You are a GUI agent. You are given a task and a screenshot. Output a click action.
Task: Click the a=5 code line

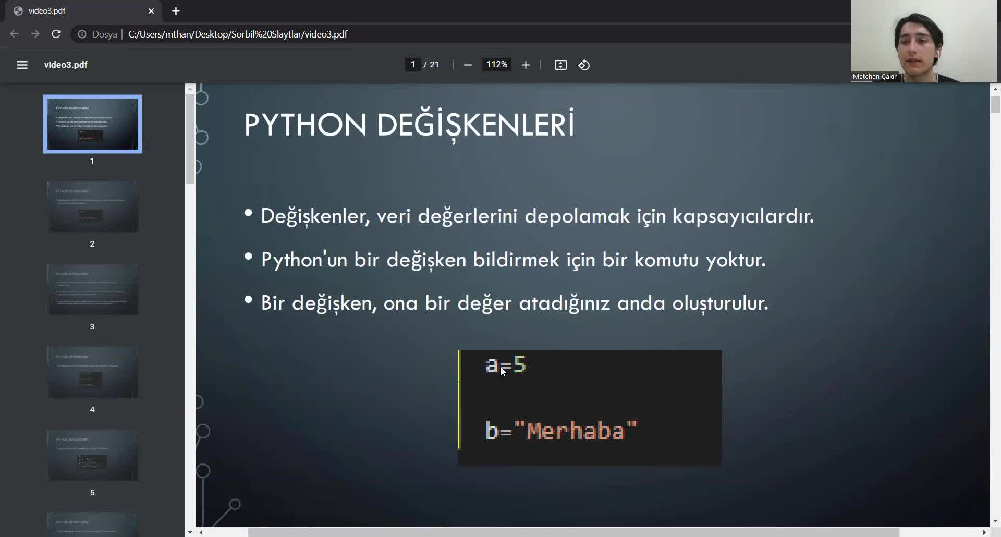(x=506, y=364)
